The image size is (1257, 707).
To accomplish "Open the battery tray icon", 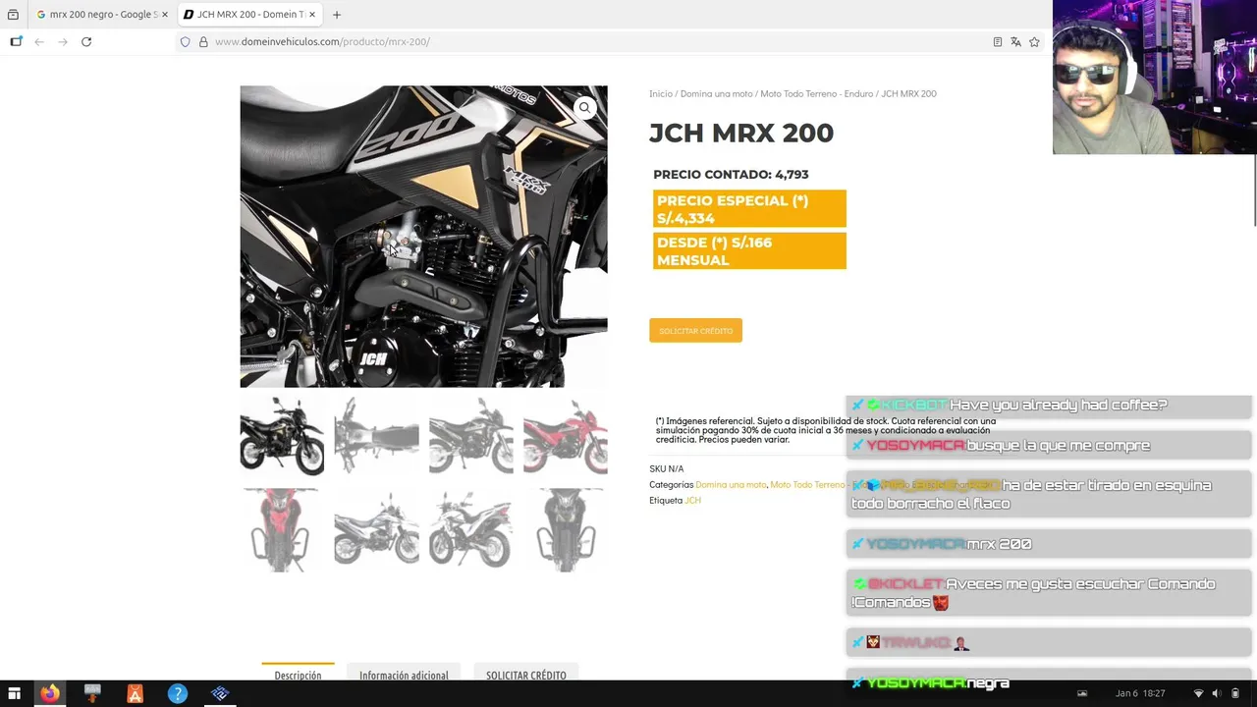I will (1235, 693).
